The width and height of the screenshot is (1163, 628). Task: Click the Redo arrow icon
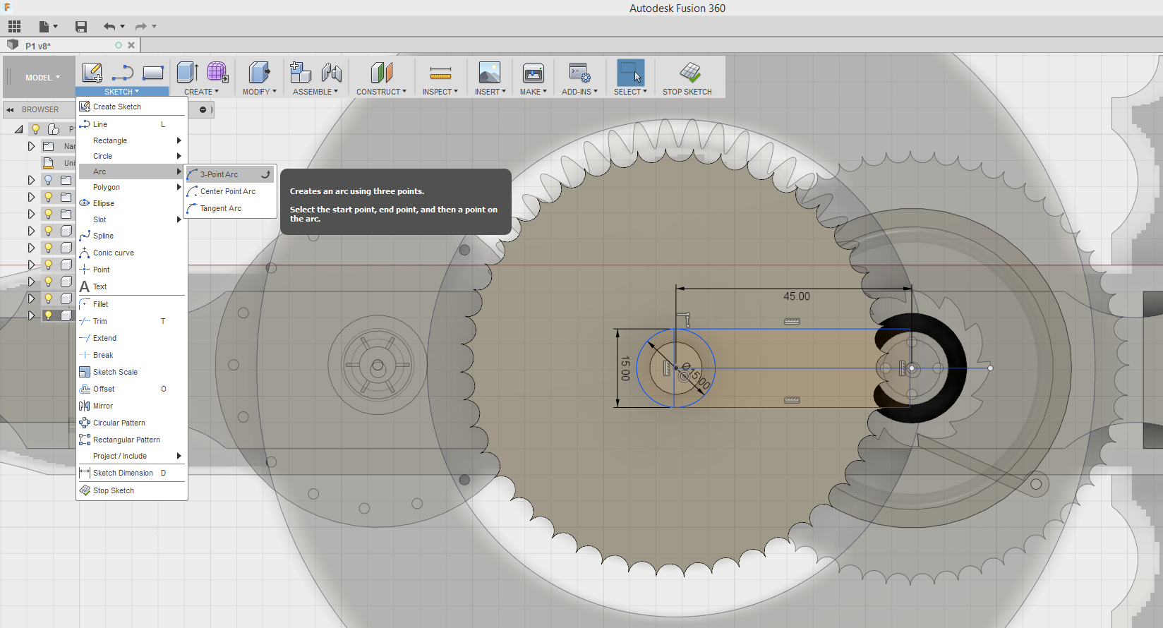click(141, 27)
